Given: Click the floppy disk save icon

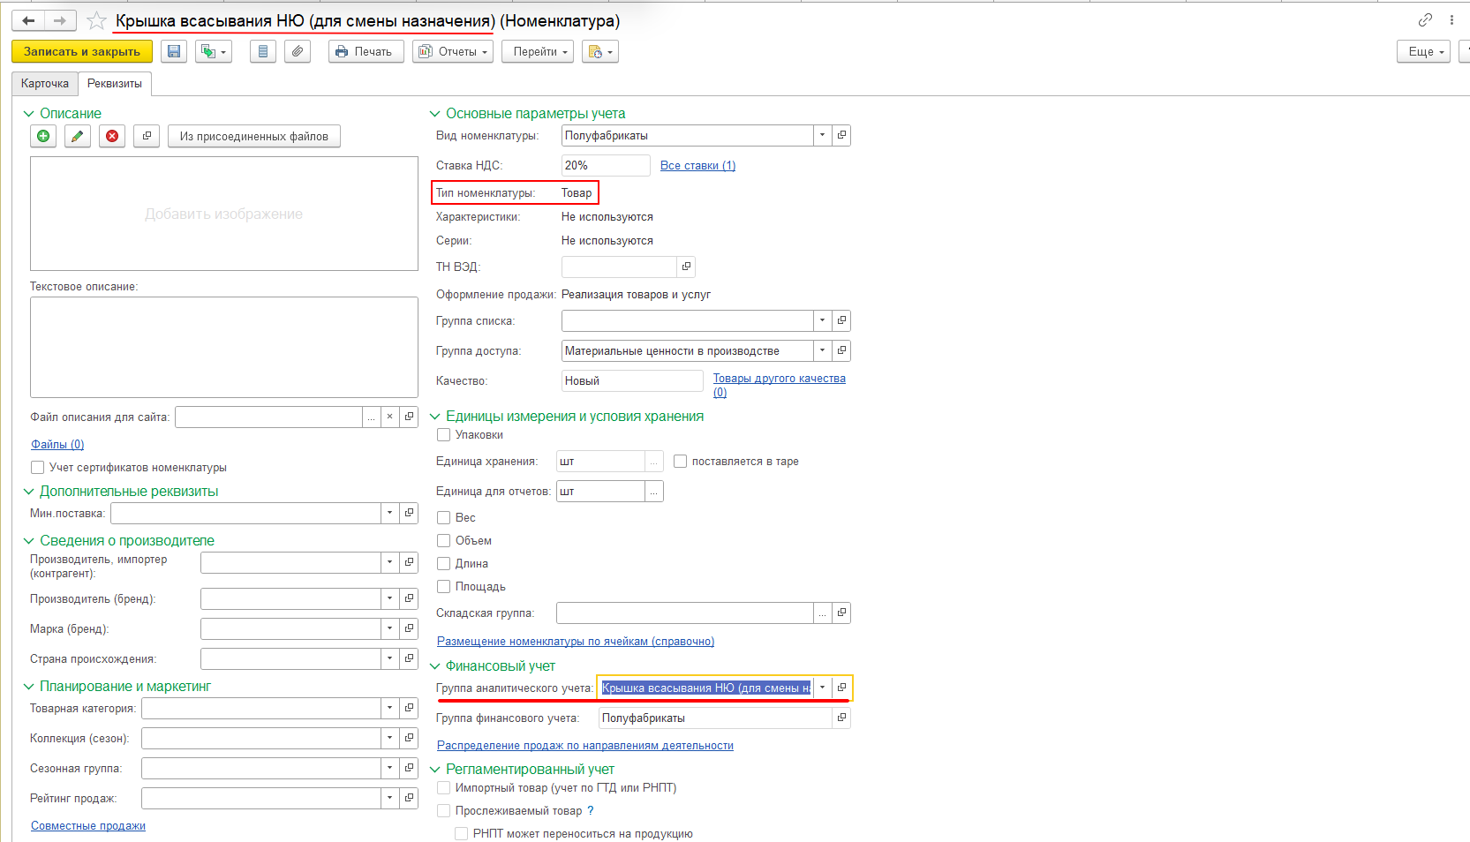Looking at the screenshot, I should click(174, 52).
